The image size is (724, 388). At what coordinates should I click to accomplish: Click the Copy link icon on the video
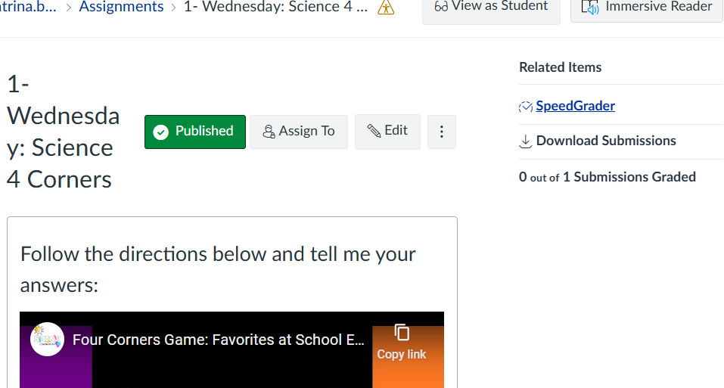[402, 333]
